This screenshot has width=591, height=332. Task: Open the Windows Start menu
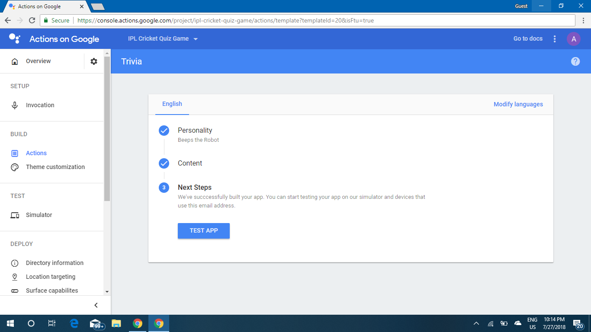click(10, 323)
